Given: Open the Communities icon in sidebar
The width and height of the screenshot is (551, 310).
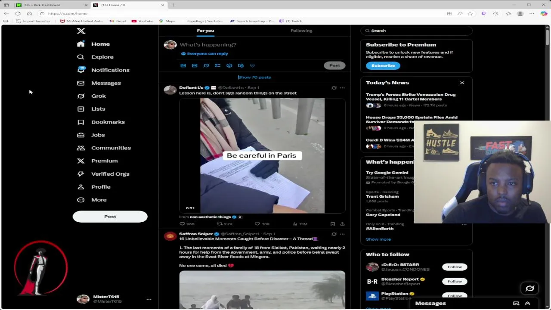Looking at the screenshot, I should point(80,148).
